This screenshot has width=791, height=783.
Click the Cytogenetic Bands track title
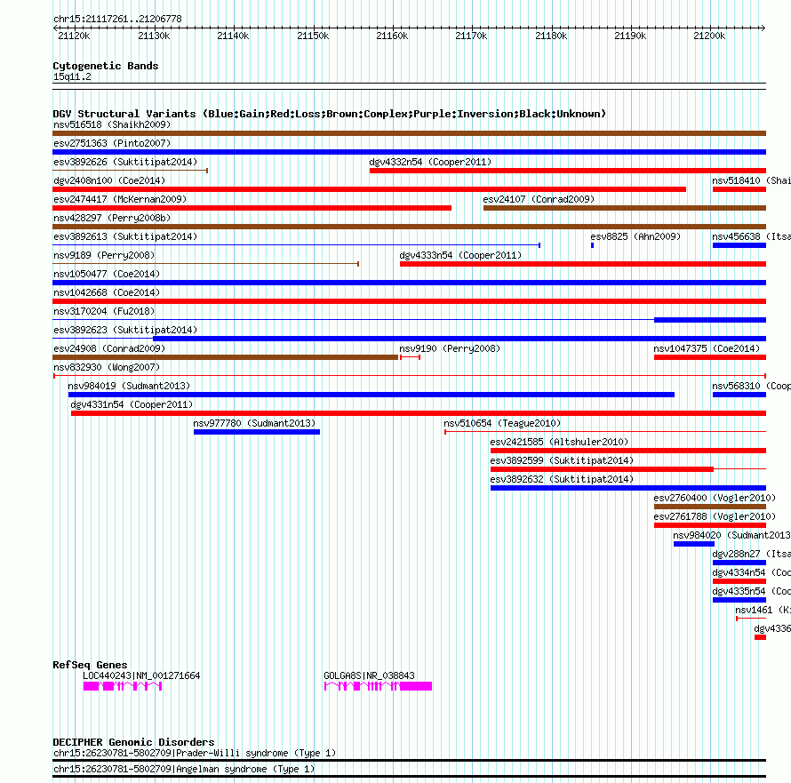(x=106, y=66)
